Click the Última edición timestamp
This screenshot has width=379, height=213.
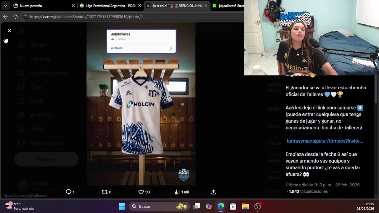pyautogui.click(x=322, y=185)
